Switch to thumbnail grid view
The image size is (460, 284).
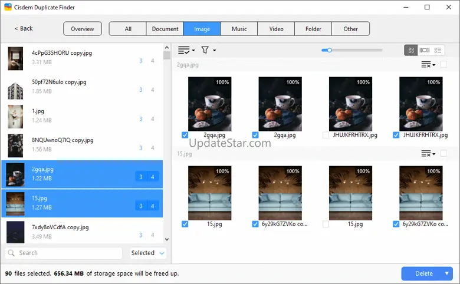pos(411,50)
